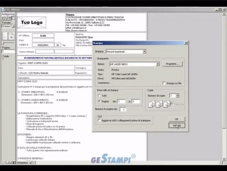Screen dimensions: 227x171
Task: Click the page-flip book navigation icon
Action: tap(8, 36)
